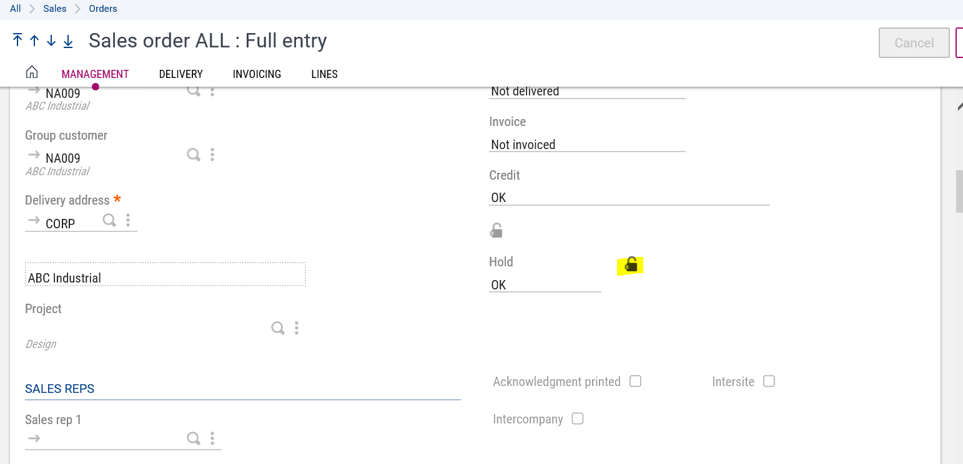Go to previous record arrow icon
The width and height of the screenshot is (963, 464).
(x=34, y=41)
